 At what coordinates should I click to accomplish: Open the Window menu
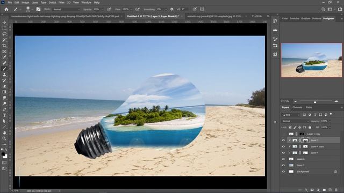click(86, 2)
